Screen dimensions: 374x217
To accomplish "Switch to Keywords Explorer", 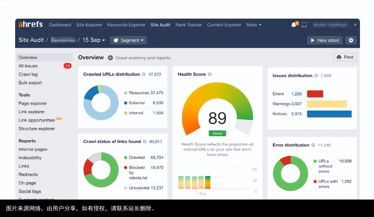I will pos(126,25).
